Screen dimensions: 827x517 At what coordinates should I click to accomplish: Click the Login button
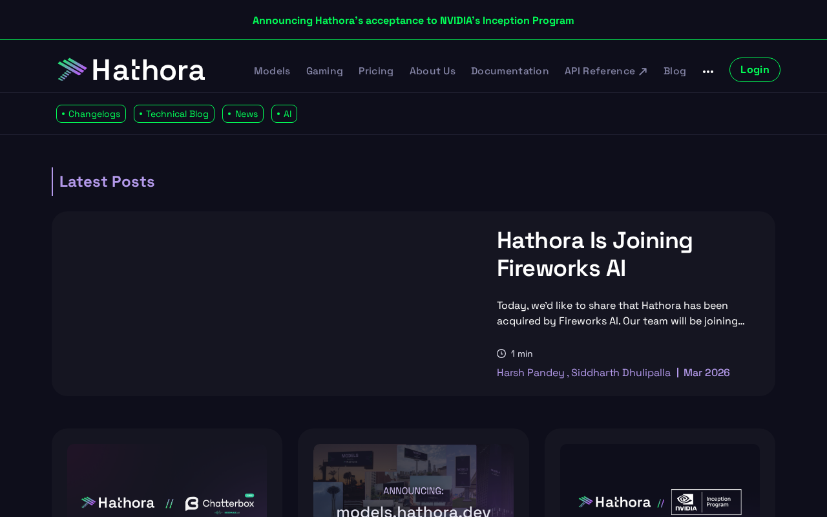tap(754, 70)
